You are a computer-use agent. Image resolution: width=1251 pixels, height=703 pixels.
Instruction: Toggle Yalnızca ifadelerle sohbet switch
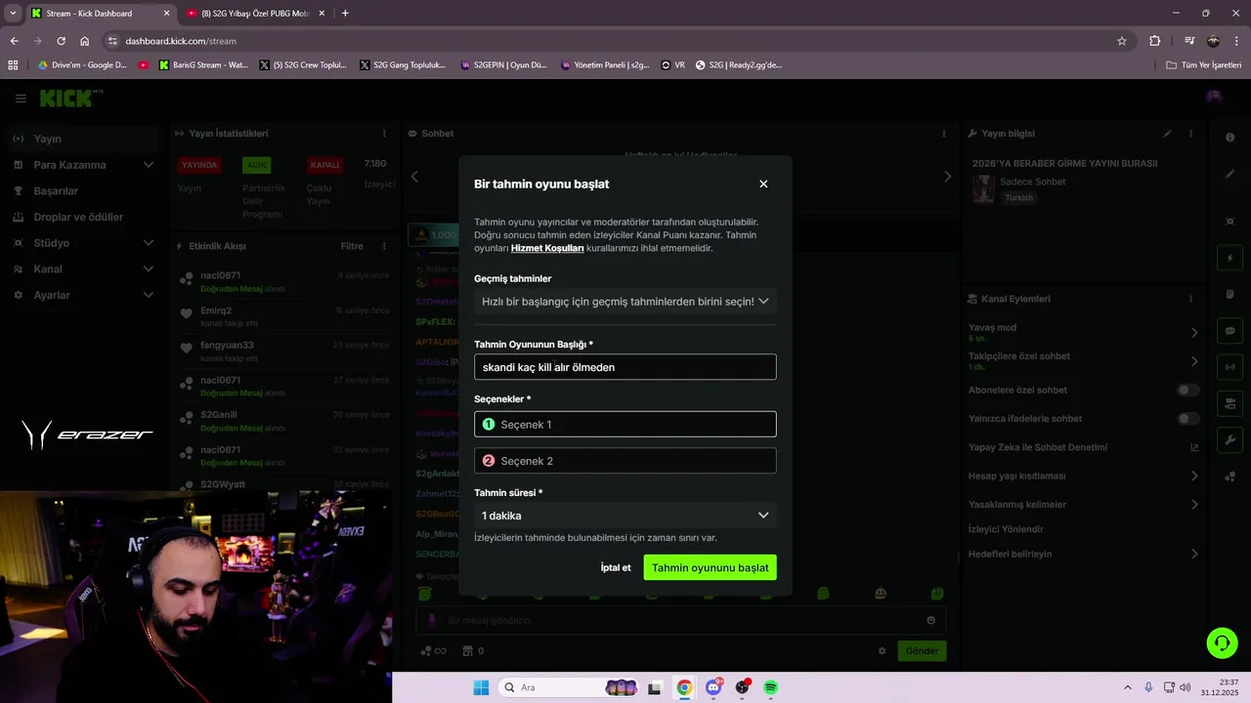tap(1187, 419)
